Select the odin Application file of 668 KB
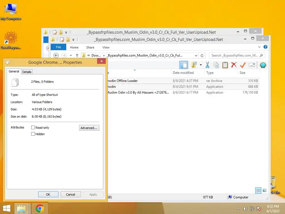The width and height of the screenshot is (285, 214). click(x=183, y=87)
